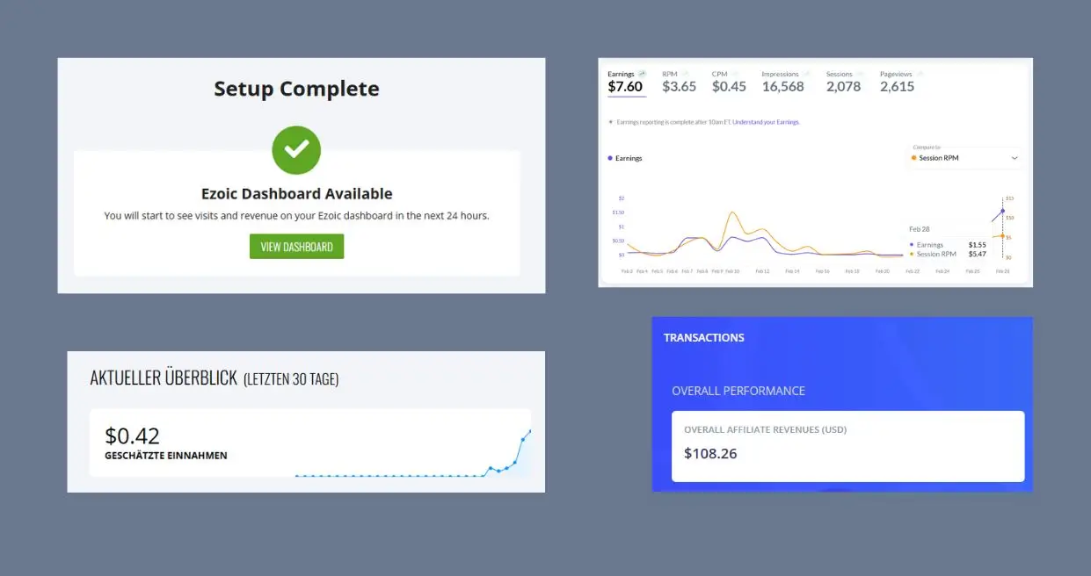The height and width of the screenshot is (576, 1091).
Task: Click the Overall Affiliate Revenues card
Action: 847,446
